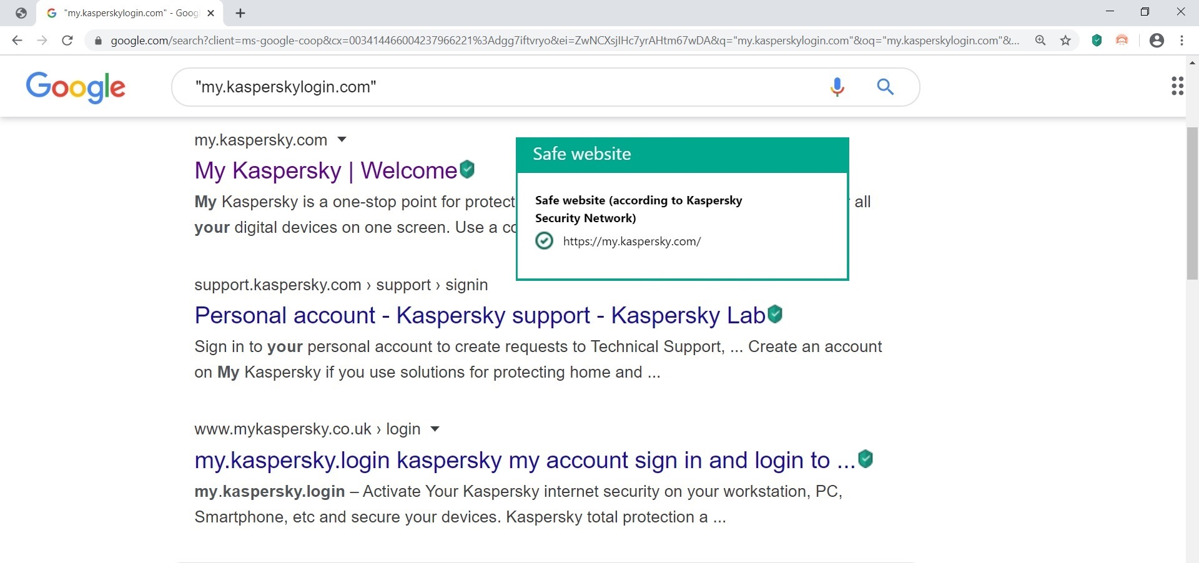Click the Kaspersky shield beside My Kaspersky Welcome
Screen dimensions: 1199x563
467,169
